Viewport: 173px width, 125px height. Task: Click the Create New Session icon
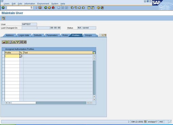tap(89, 8)
